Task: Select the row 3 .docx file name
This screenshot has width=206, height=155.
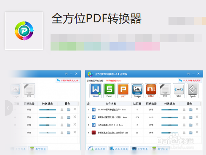Action: [110, 125]
